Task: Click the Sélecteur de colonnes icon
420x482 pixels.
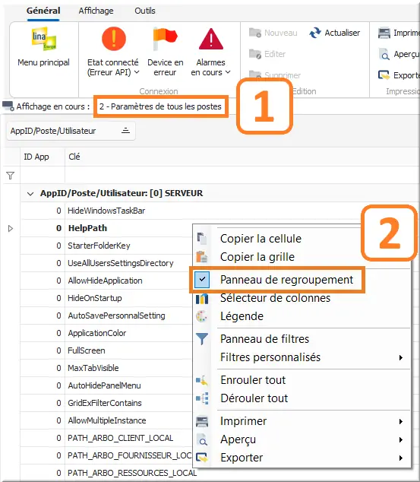Action: [202, 298]
